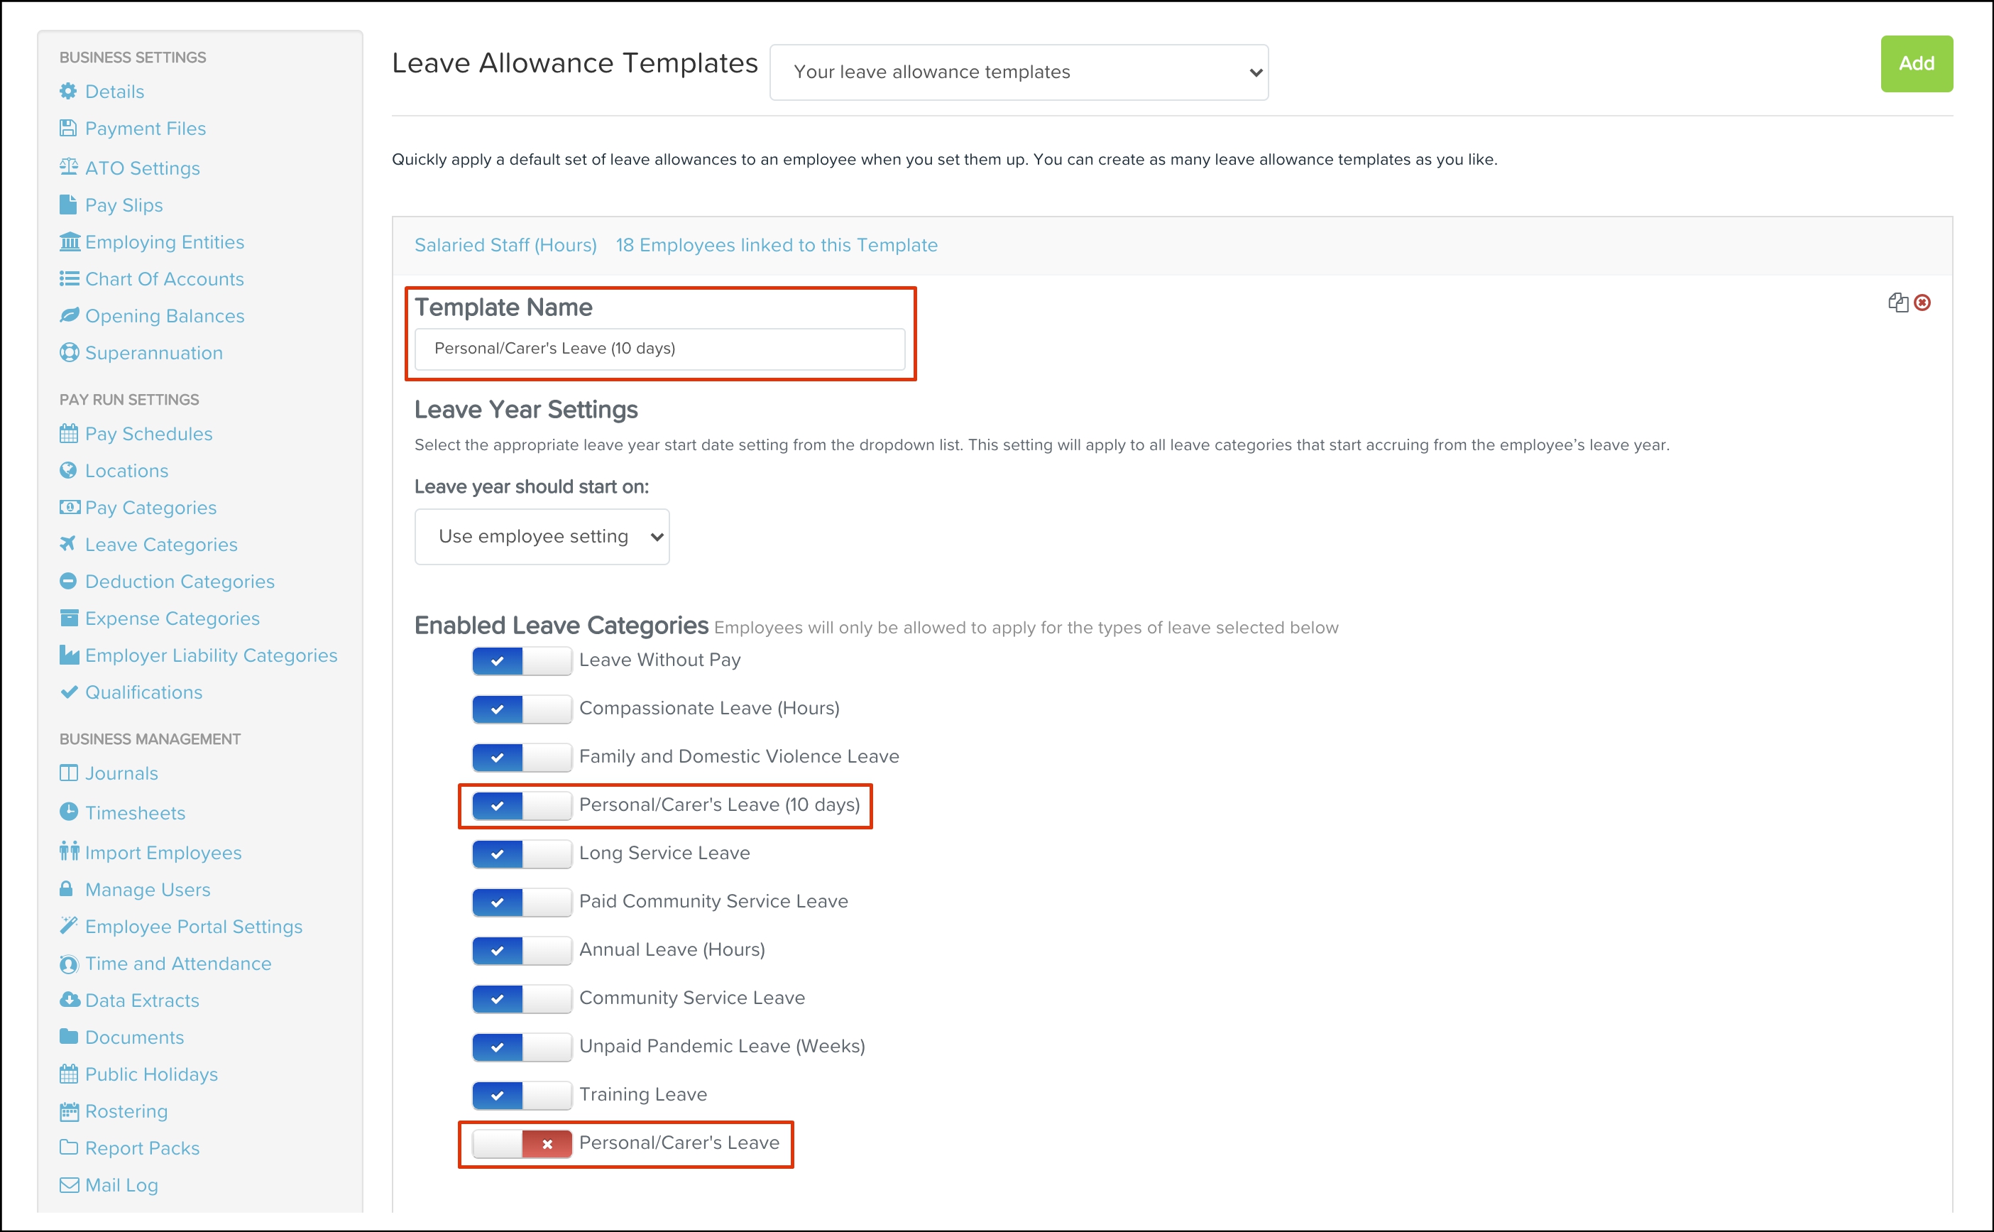Click the cloud icon beside Data Extracts
This screenshot has height=1232, width=1994.
pyautogui.click(x=70, y=1000)
